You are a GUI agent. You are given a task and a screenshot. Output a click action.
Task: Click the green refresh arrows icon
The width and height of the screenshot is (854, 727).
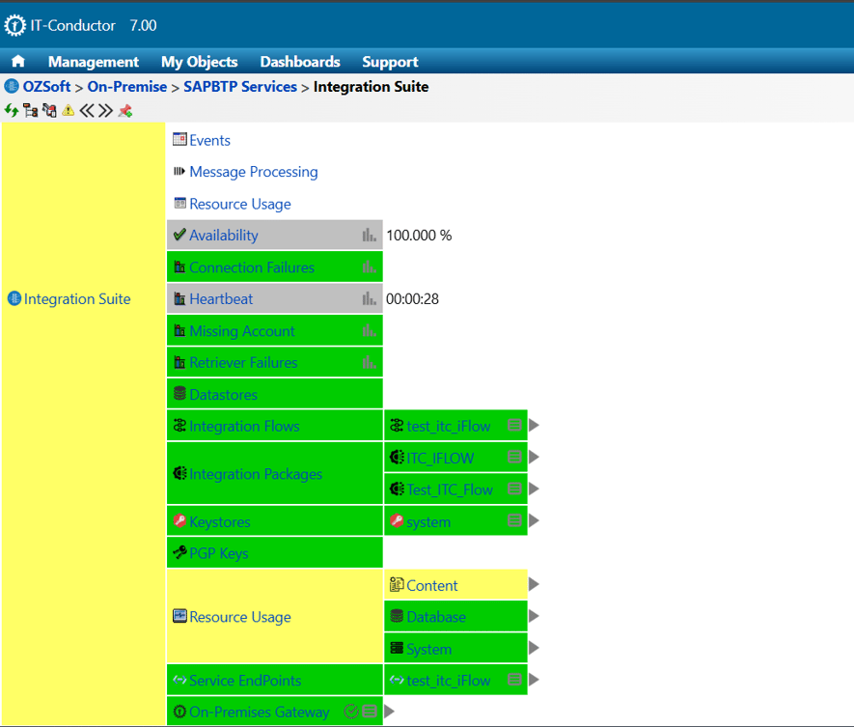12,111
